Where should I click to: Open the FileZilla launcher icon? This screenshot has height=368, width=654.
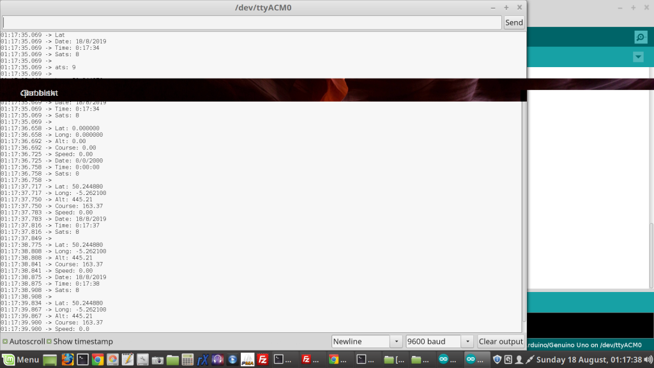click(262, 360)
